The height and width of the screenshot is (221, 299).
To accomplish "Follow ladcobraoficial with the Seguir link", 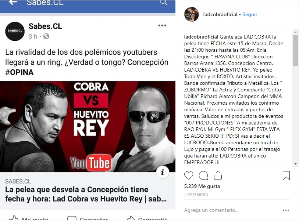I will (250, 14).
